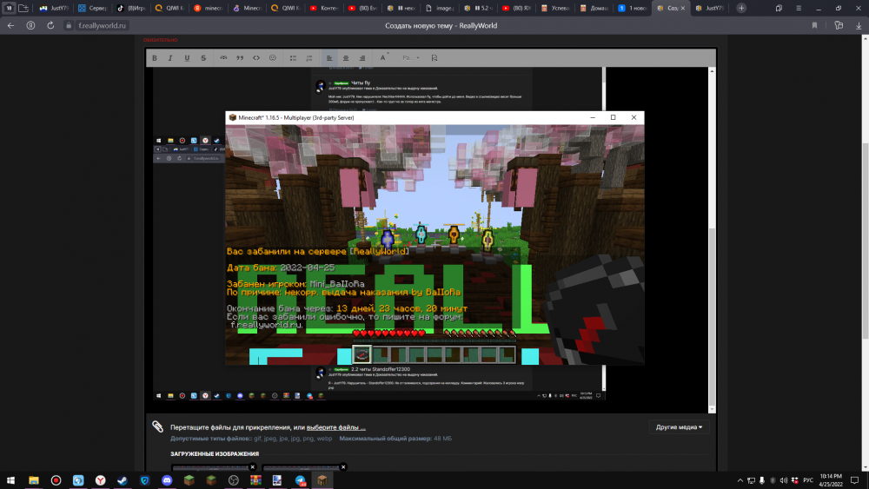The height and width of the screenshot is (489, 869).
Task: Click the editor scrollbar up arrow
Action: pyautogui.click(x=712, y=71)
